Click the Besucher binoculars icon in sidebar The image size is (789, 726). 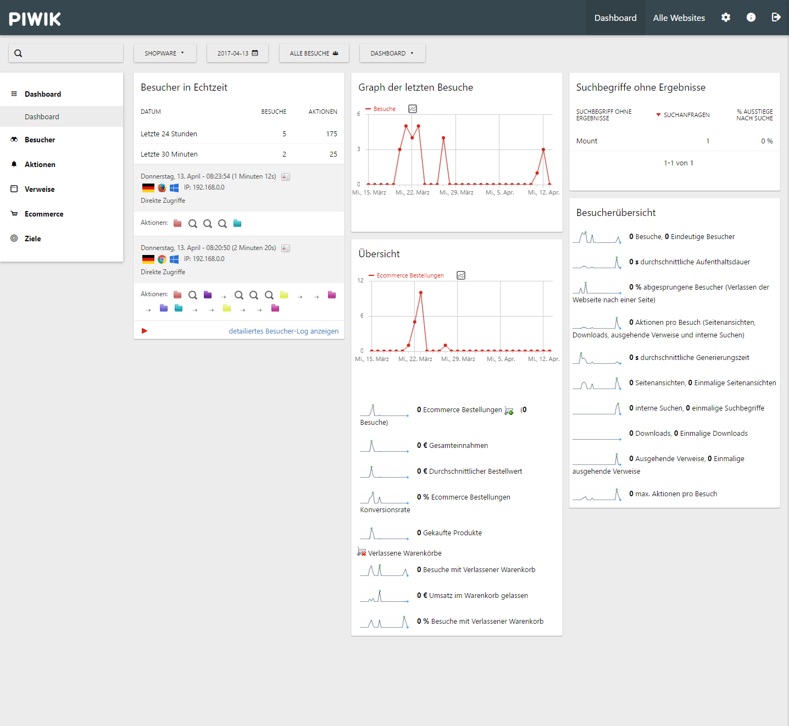click(x=14, y=140)
